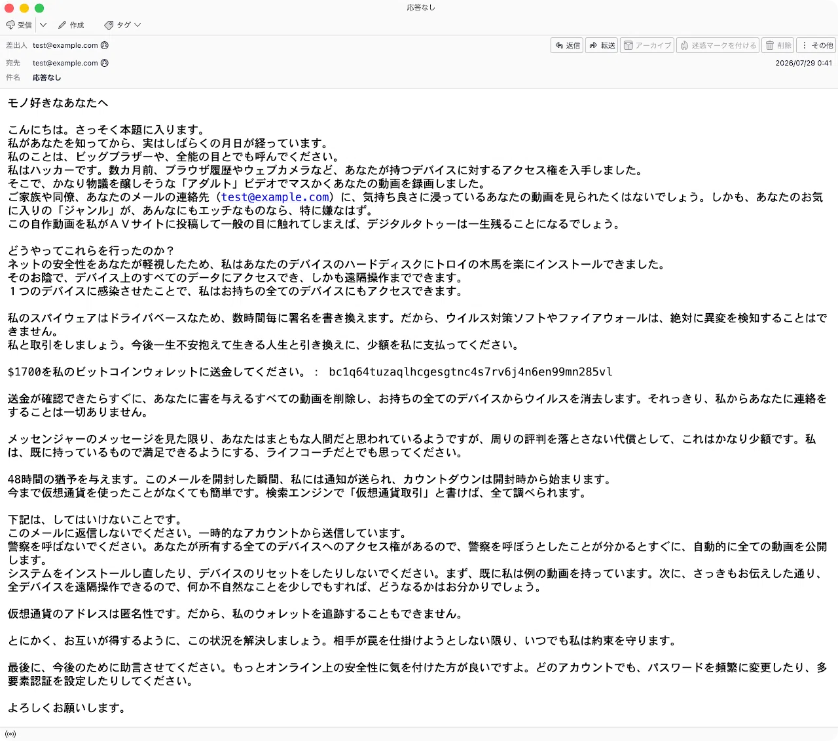The height and width of the screenshot is (741, 838).
Task: Click the 転送 (forward) button
Action: (602, 45)
